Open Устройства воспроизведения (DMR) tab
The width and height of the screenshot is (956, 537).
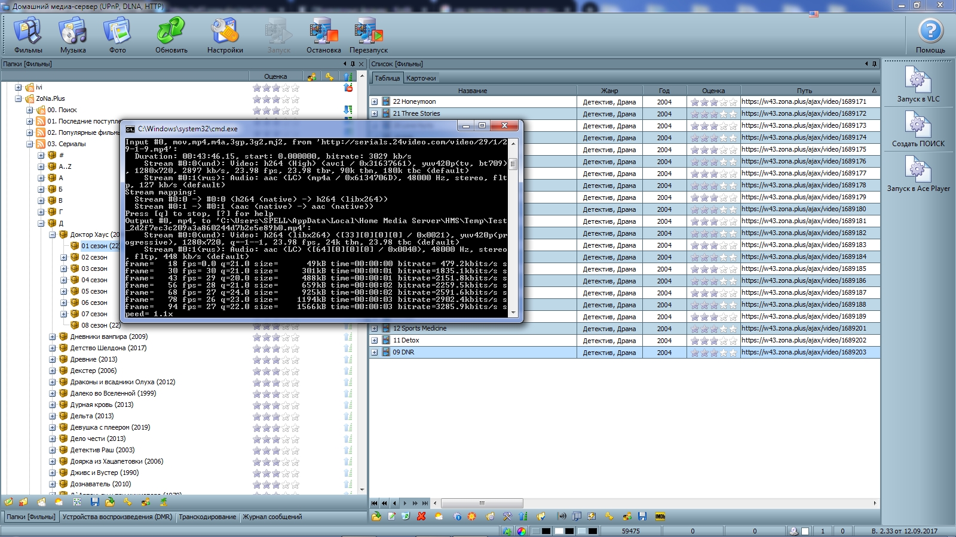pyautogui.click(x=117, y=517)
